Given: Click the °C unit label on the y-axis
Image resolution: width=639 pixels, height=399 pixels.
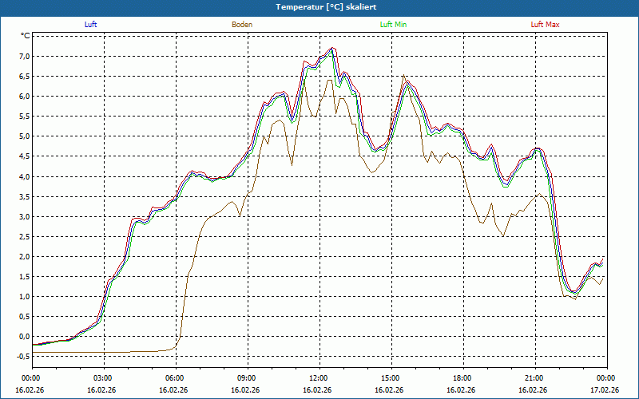Looking at the screenshot, I should (26, 36).
